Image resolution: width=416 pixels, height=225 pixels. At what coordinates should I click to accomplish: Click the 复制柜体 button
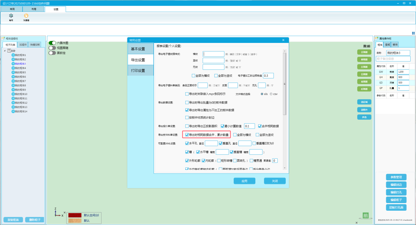13,220
